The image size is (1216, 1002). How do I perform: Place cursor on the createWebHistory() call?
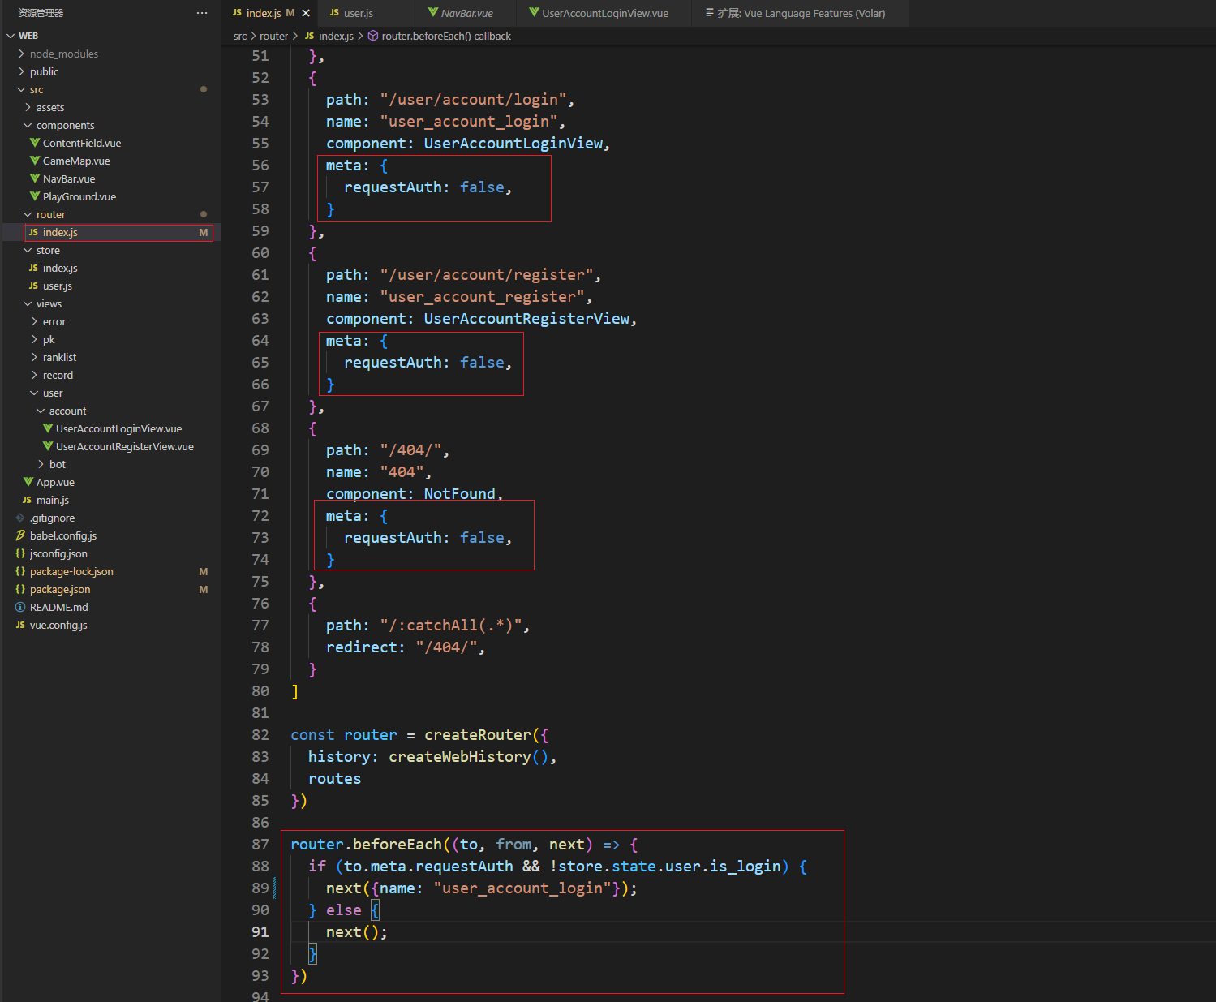[470, 756]
